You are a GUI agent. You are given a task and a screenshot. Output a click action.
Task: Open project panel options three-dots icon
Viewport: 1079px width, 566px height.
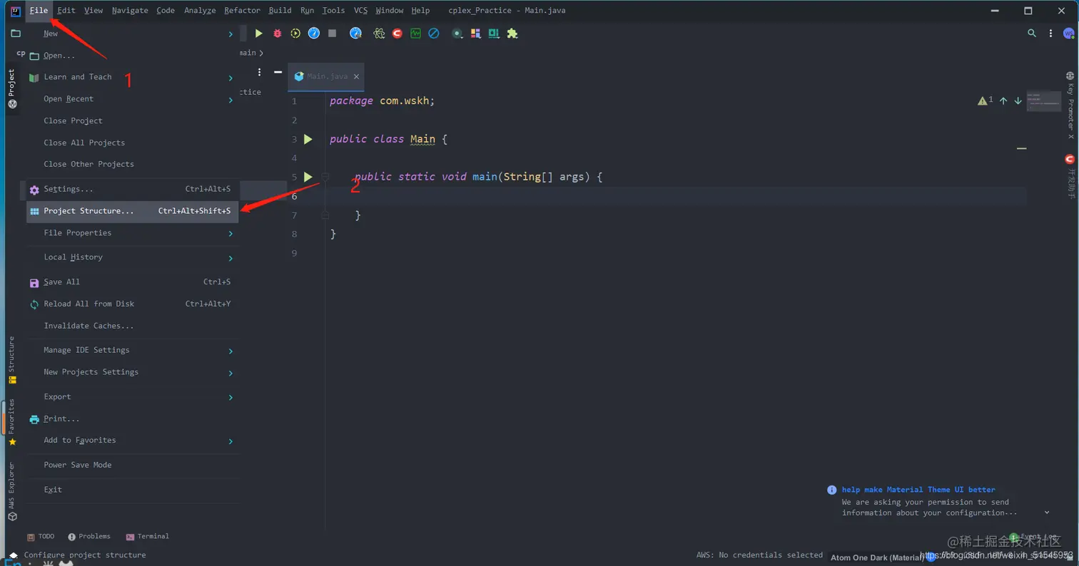(260, 72)
